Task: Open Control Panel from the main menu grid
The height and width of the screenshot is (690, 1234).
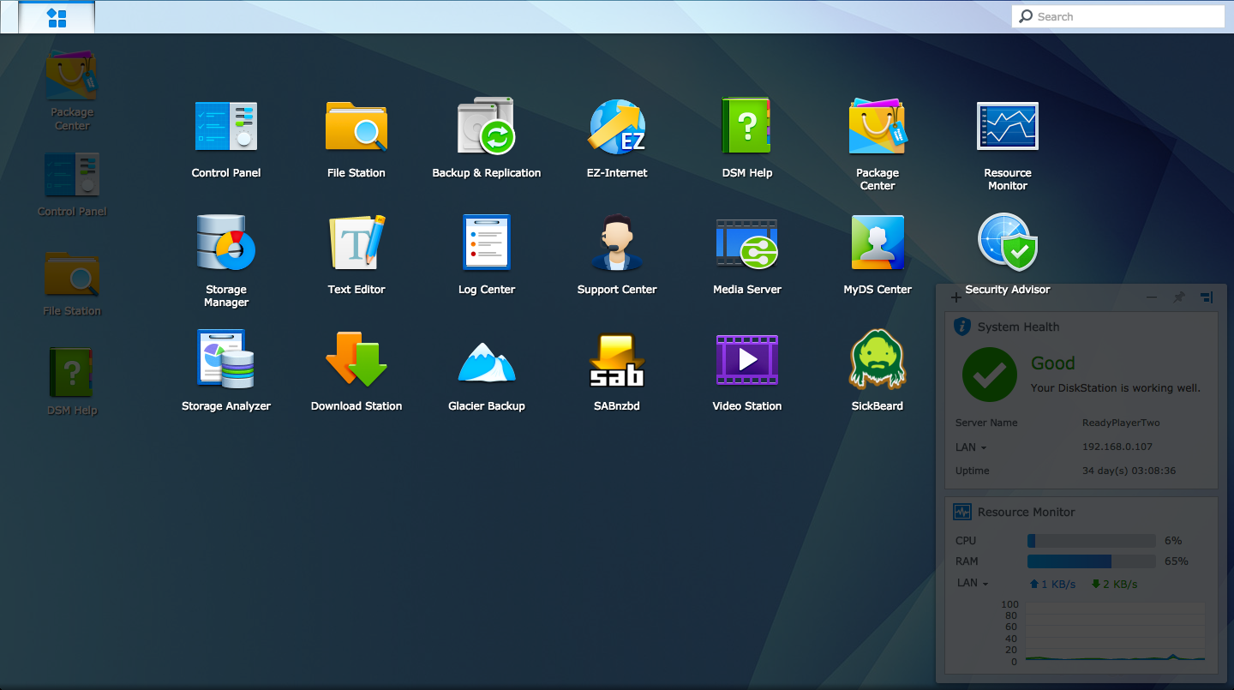Action: 226,127
